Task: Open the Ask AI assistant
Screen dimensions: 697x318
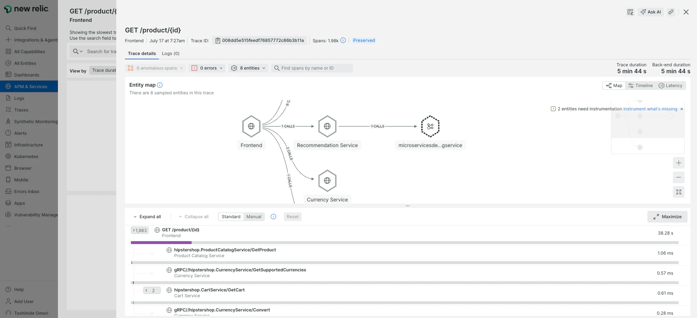Action: click(651, 12)
